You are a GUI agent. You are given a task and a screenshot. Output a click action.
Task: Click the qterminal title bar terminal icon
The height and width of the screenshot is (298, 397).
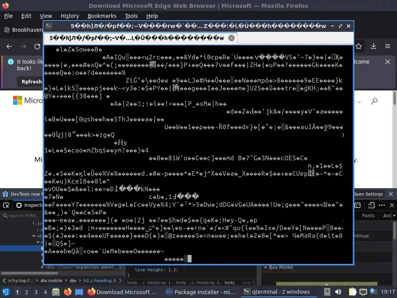click(49, 26)
